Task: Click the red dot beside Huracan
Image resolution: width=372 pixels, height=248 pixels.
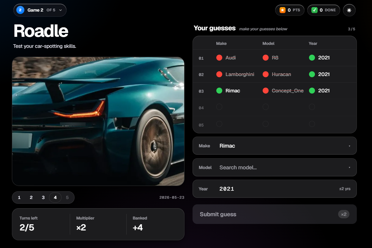Action: (x=266, y=74)
